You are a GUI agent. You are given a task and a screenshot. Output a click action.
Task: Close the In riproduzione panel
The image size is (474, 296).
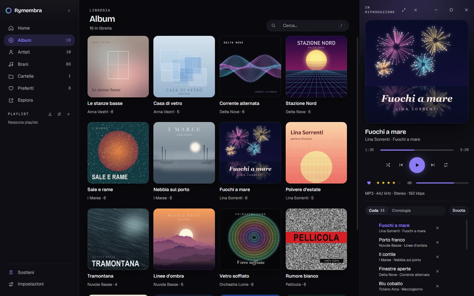point(416,10)
